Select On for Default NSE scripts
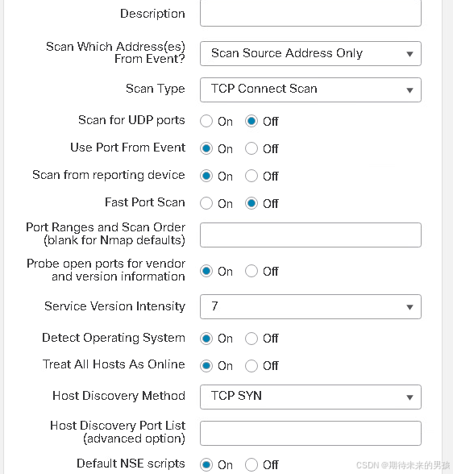This screenshot has height=474, width=453. coord(206,464)
